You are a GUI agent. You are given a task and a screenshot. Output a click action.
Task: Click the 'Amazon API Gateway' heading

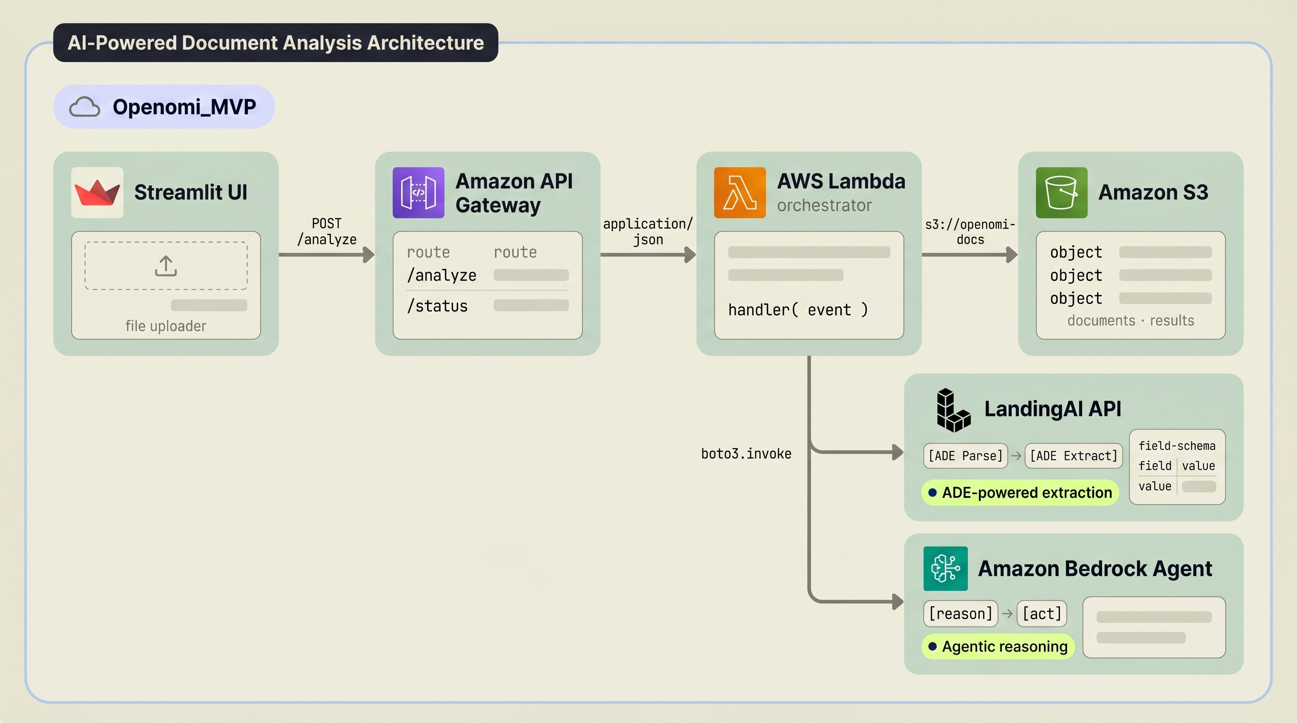514,193
